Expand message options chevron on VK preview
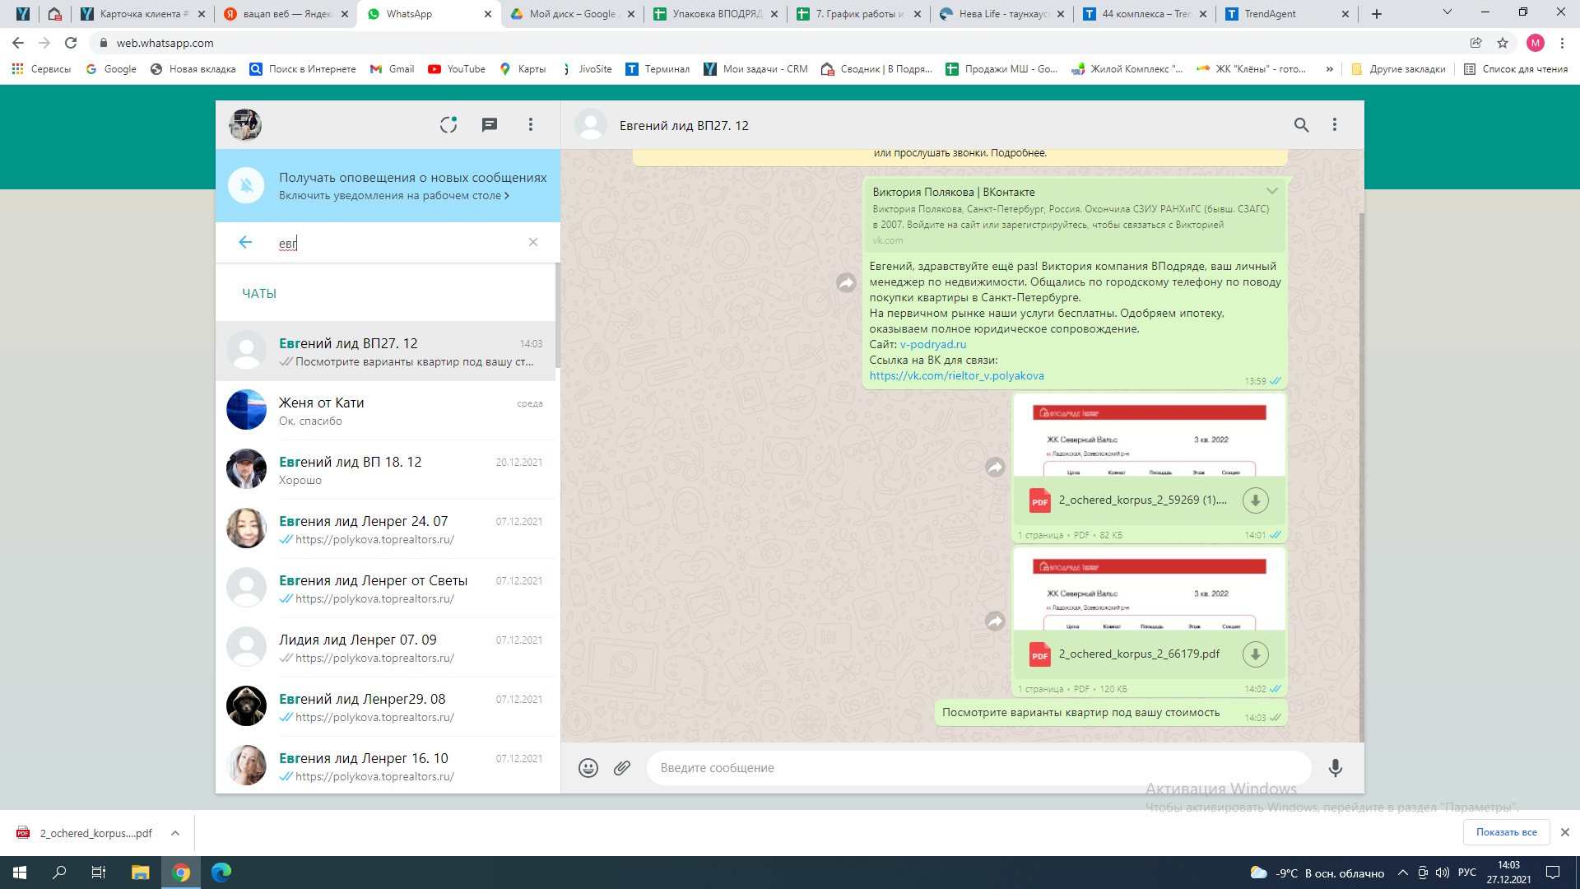This screenshot has height=889, width=1580. click(1271, 191)
